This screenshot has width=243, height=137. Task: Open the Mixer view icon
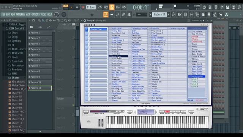[x=191, y=14]
